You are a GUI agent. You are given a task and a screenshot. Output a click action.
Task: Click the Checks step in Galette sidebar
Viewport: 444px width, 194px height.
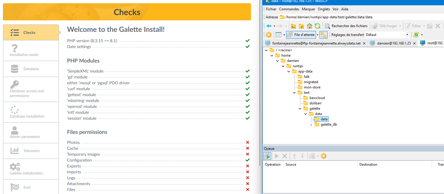click(x=31, y=32)
